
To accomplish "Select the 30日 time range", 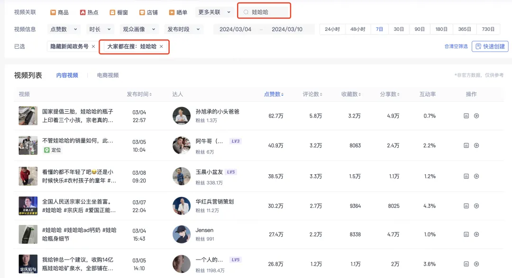I will tap(399, 29).
